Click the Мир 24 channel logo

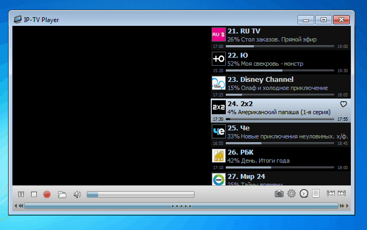point(219,179)
